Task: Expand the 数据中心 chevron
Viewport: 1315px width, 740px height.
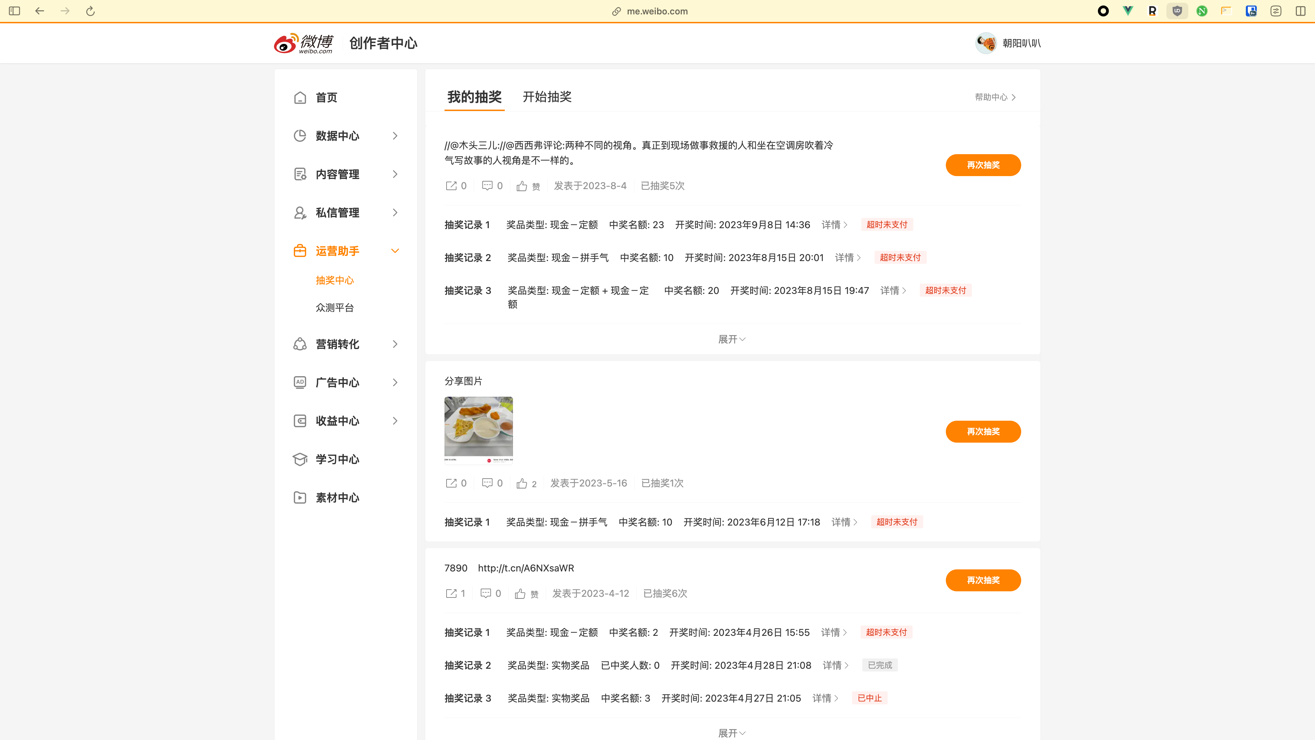Action: (x=394, y=136)
